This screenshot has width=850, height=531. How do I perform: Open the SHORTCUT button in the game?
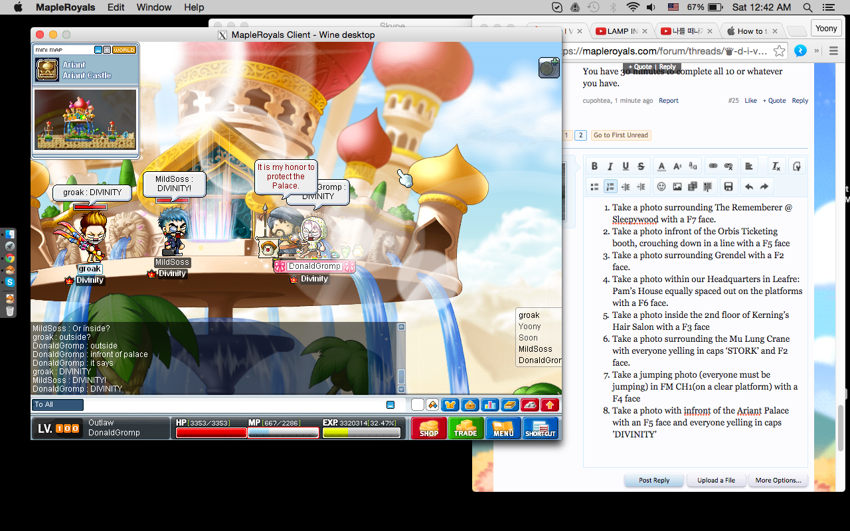(541, 428)
